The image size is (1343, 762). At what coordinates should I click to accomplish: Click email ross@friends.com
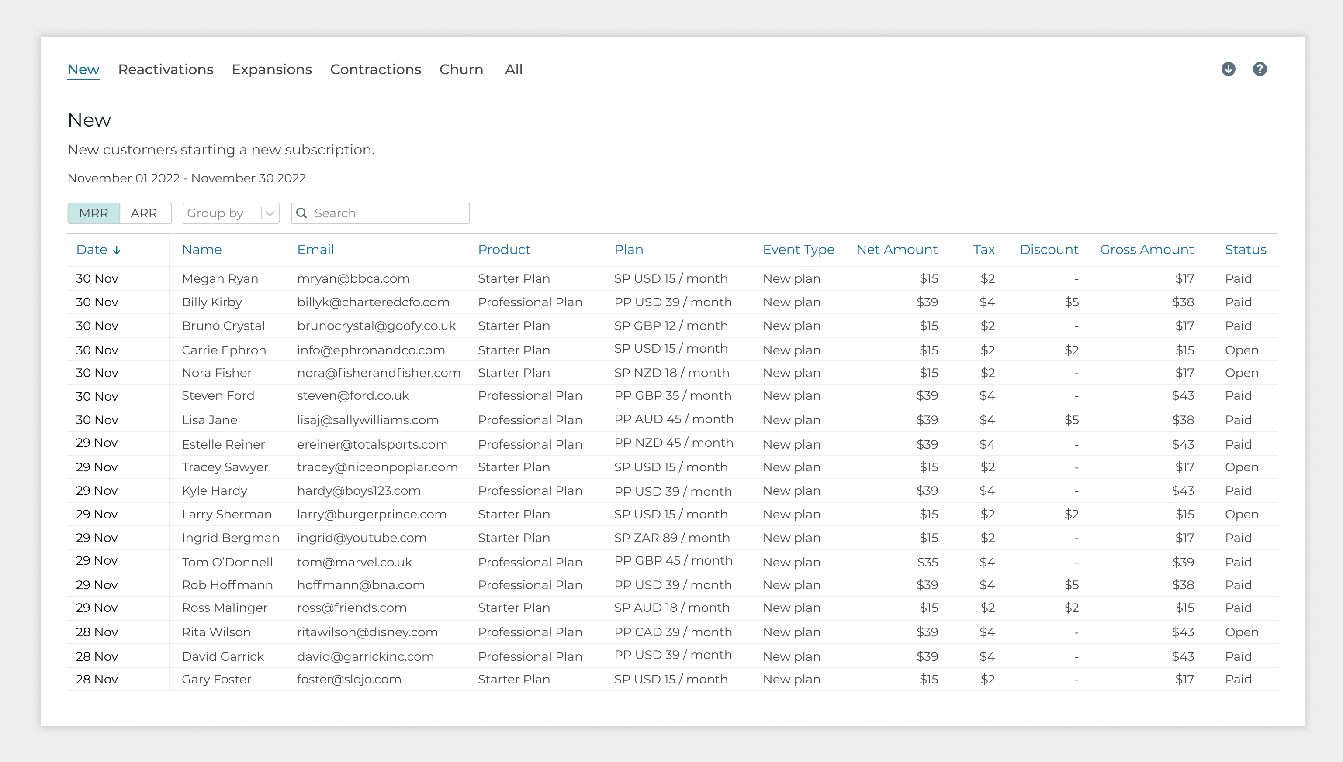point(351,608)
